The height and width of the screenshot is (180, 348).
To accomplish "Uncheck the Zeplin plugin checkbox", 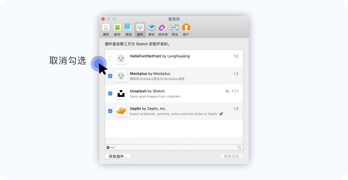I will [x=110, y=111].
